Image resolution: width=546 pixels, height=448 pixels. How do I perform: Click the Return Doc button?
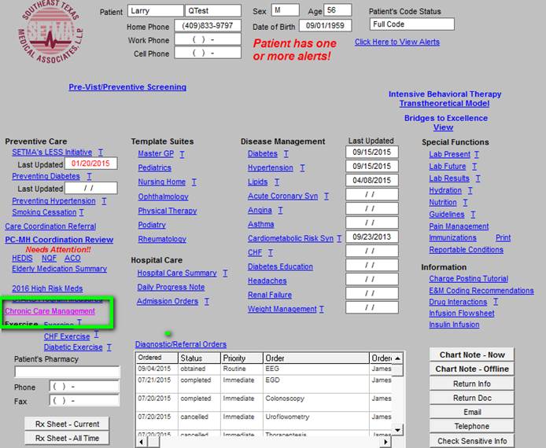[472, 398]
